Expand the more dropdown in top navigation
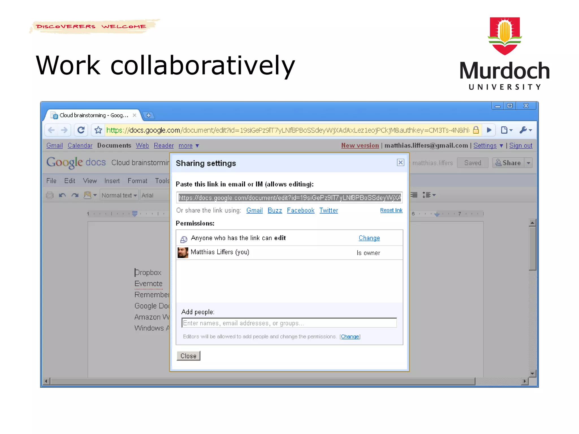This screenshot has width=579, height=434. point(189,146)
